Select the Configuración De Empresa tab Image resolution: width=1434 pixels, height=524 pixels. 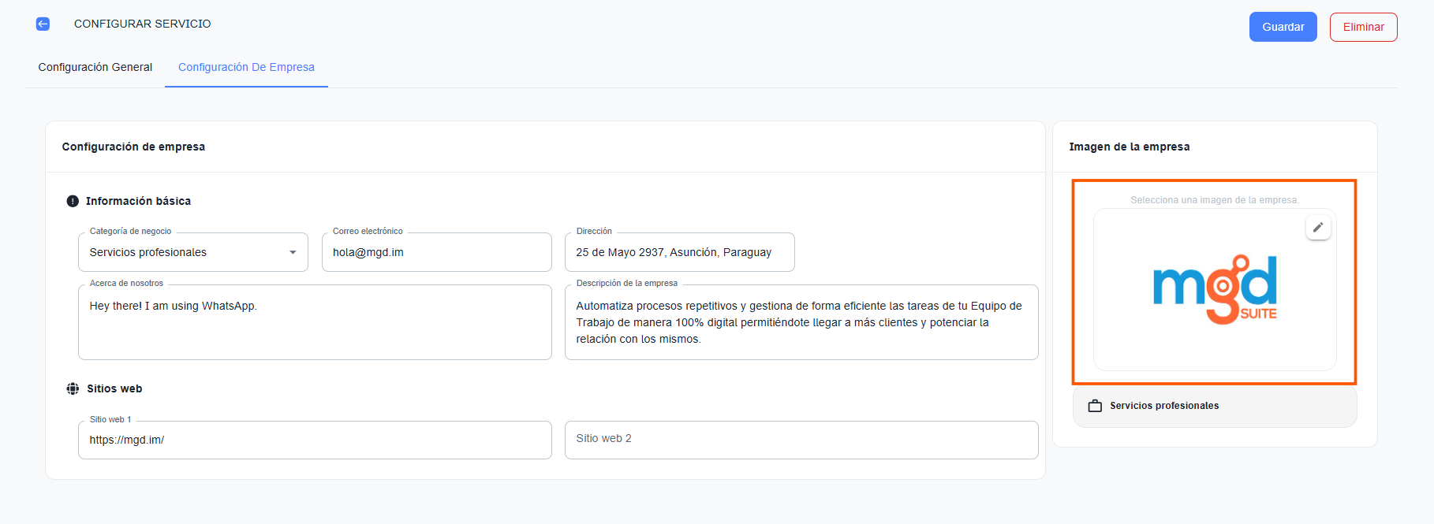click(246, 67)
